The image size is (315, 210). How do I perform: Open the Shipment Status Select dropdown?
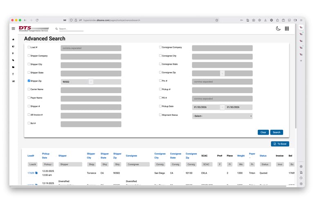point(222,116)
